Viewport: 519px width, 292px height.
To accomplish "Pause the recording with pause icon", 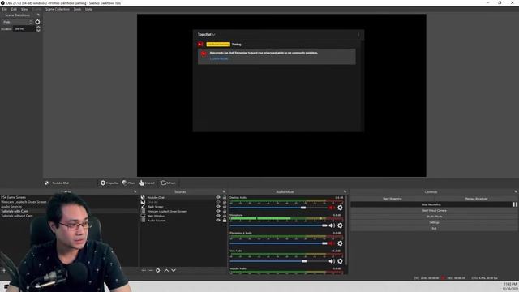I will (515, 204).
